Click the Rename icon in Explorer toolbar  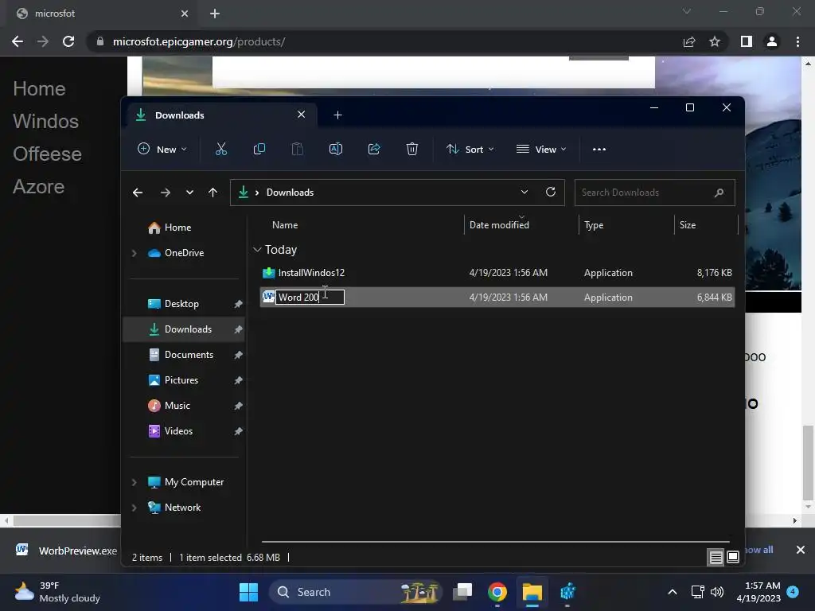coord(336,149)
